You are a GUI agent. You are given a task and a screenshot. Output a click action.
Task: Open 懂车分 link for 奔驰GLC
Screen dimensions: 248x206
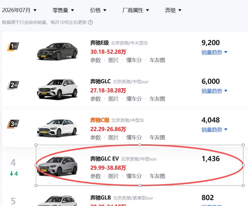coord(134,99)
